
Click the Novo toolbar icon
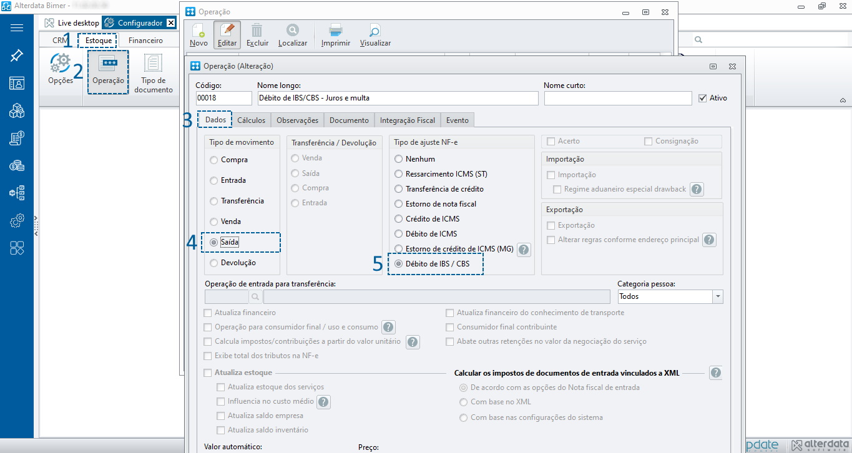click(198, 31)
